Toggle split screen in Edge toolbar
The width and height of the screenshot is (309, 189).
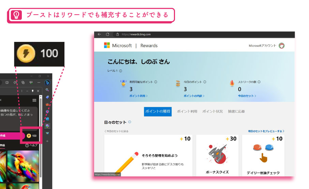(7, 83)
